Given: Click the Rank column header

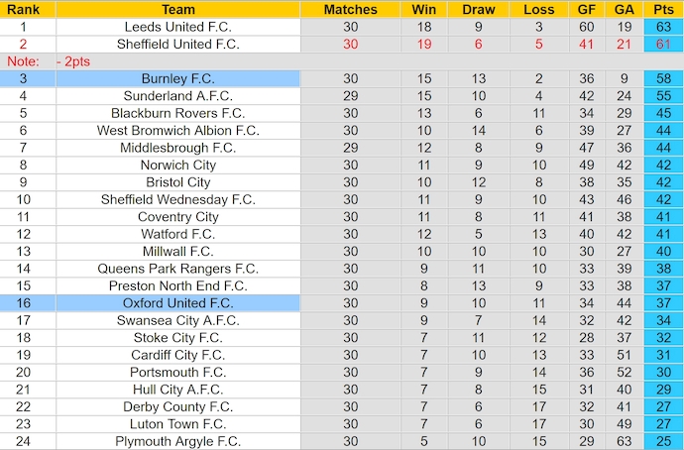Looking at the screenshot, I should coord(22,9).
